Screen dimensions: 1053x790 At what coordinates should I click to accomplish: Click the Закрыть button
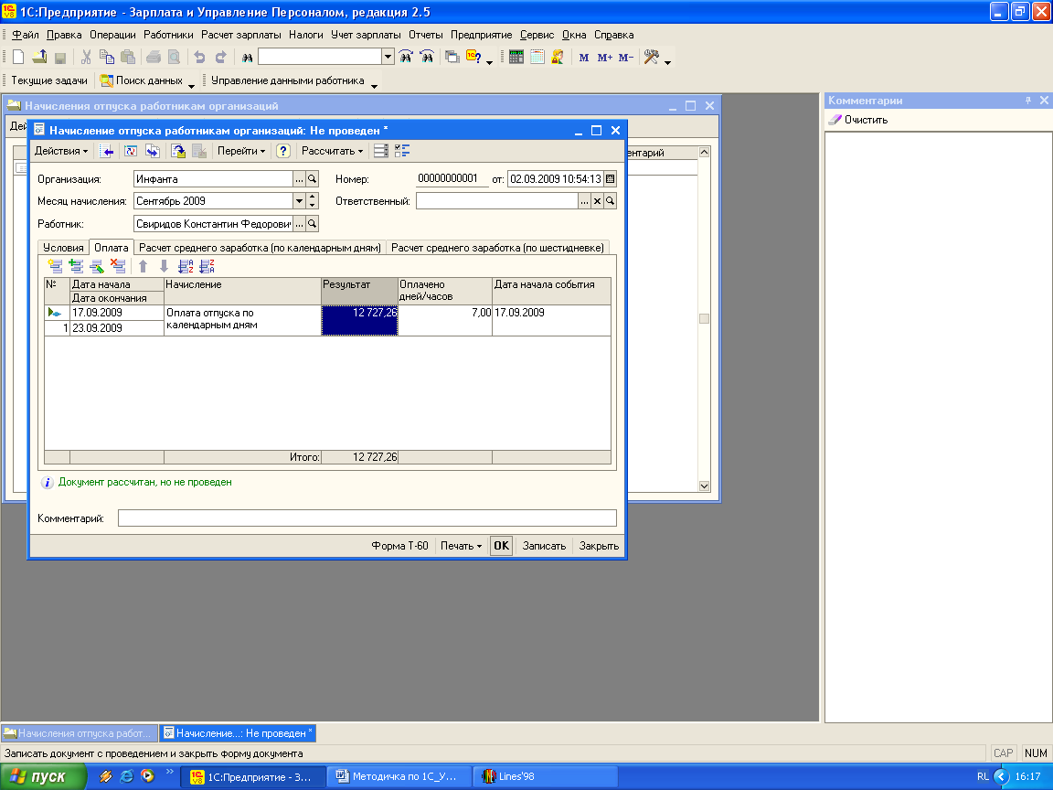pyautogui.click(x=599, y=546)
